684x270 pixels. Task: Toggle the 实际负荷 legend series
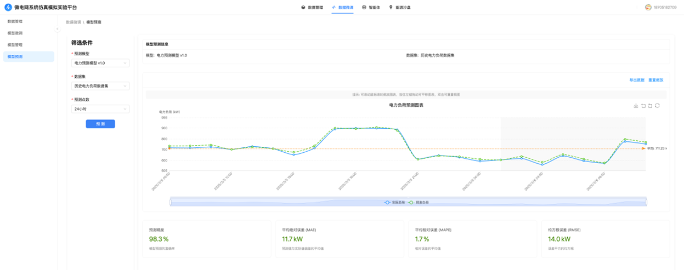(395, 203)
